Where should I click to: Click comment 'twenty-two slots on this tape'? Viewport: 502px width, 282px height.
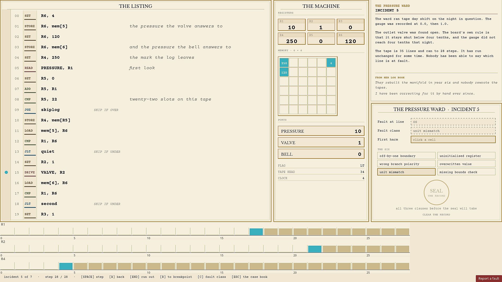tap(170, 99)
